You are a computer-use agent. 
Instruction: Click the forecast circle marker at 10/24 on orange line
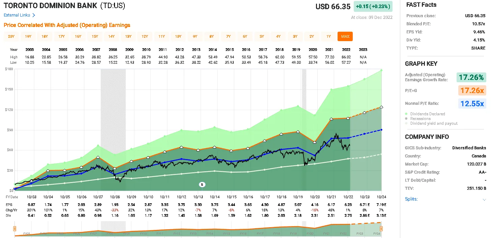(381, 107)
